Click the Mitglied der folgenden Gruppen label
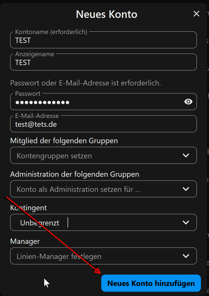Screen dimensions: 209x296 (x=64, y=140)
